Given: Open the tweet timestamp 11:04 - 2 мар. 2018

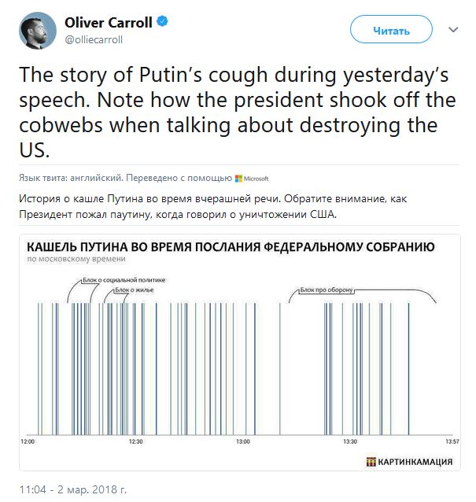Looking at the screenshot, I should click(73, 490).
